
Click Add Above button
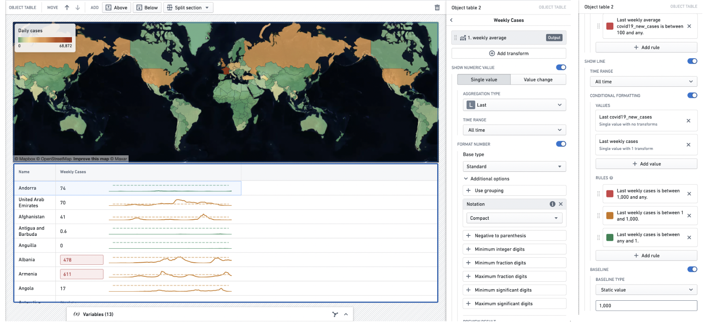click(117, 7)
